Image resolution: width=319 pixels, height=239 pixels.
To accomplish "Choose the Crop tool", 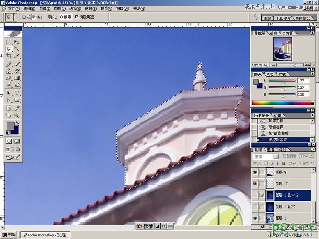I will 9,56.
